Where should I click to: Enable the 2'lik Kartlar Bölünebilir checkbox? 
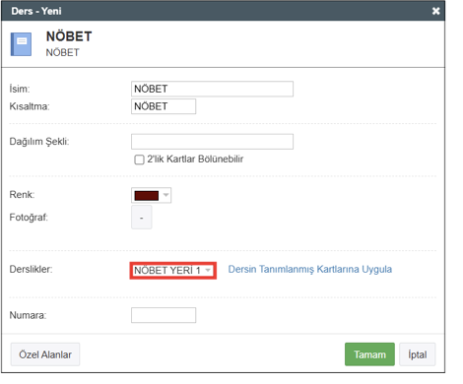(139, 160)
